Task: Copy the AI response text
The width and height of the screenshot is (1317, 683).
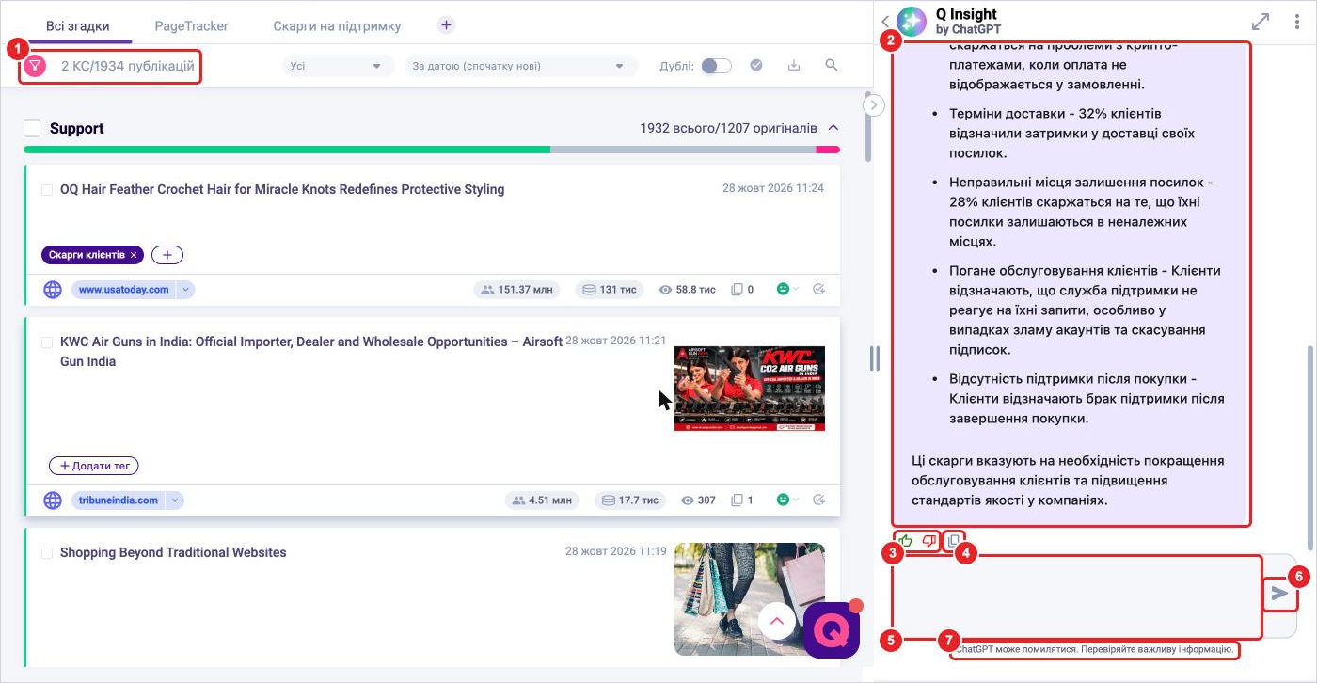Action: coord(954,541)
